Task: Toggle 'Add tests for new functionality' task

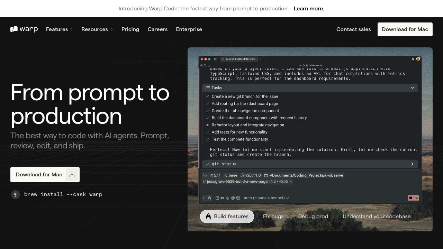Action: click(x=208, y=132)
